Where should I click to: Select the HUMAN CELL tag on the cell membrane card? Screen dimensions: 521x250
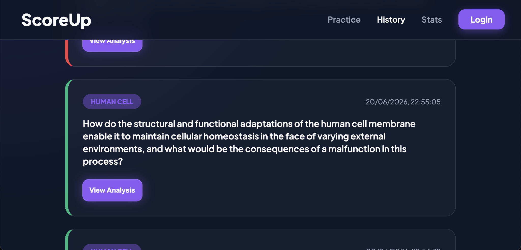click(112, 102)
